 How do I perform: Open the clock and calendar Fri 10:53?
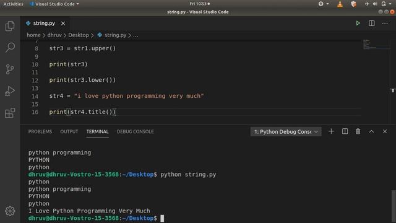click(199, 4)
